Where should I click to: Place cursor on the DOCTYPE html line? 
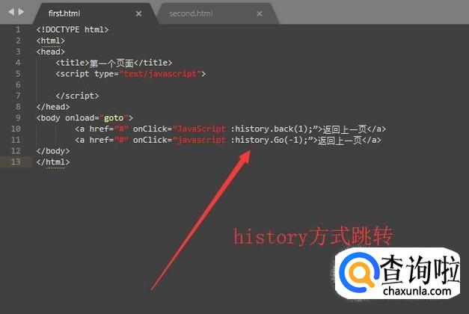click(73, 29)
